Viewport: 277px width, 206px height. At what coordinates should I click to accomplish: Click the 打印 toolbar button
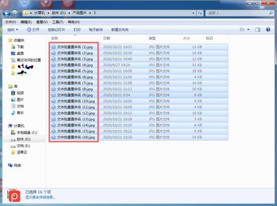(77, 30)
